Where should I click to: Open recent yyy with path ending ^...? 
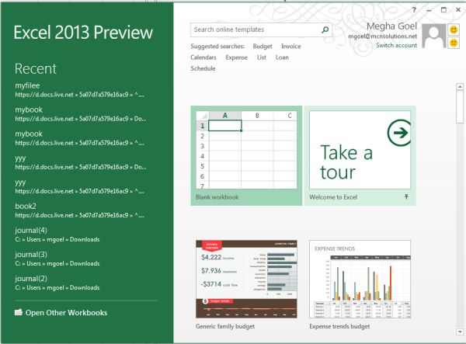tap(80, 186)
